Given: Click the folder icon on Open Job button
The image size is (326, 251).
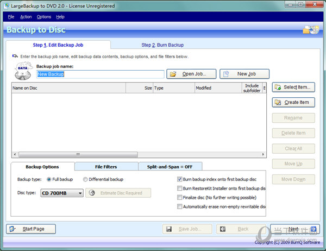Looking at the screenshot, I should click(173, 74).
